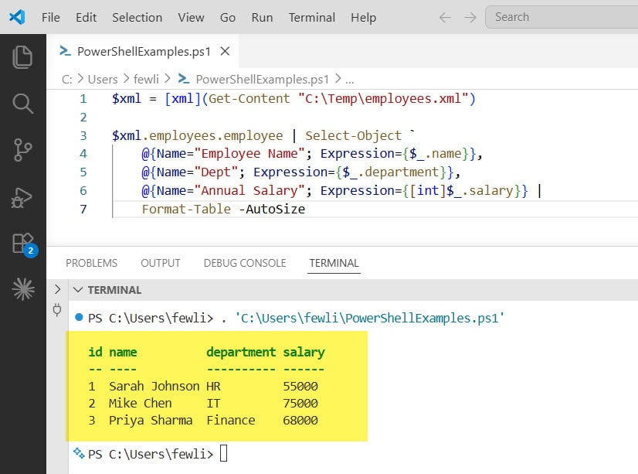Click the Search command center box
The width and height of the screenshot is (638, 474).
click(562, 17)
